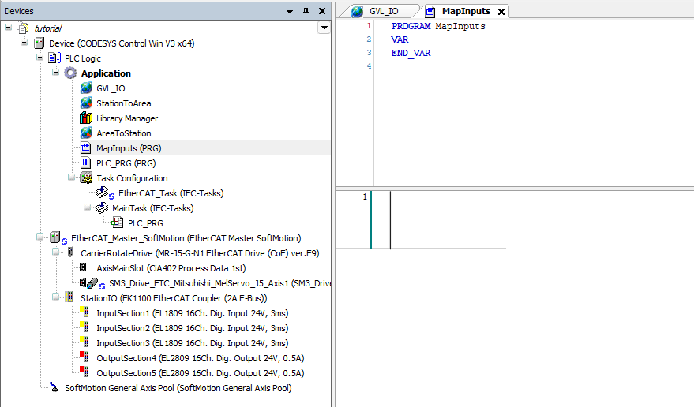Click the VAR keyword line
The image size is (694, 407).
[400, 39]
